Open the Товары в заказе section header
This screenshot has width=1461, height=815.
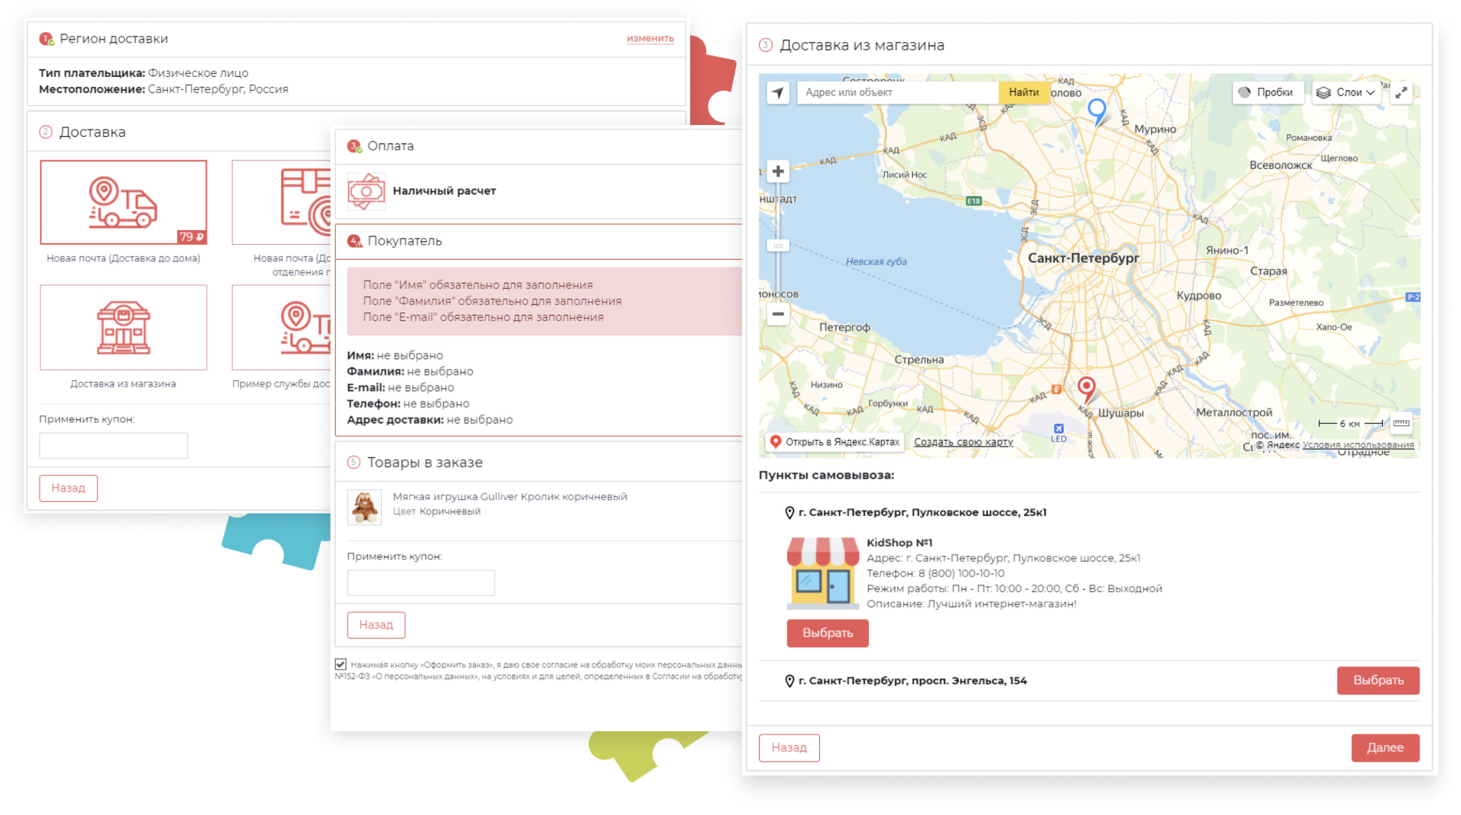tap(424, 463)
